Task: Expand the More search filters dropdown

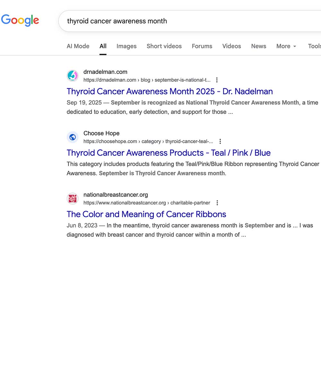Action: 286,46
